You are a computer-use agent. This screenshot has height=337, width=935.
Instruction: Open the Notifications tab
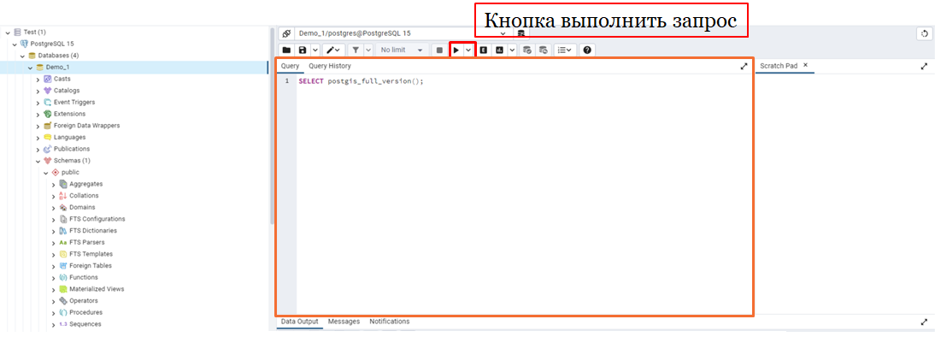pyautogui.click(x=390, y=322)
